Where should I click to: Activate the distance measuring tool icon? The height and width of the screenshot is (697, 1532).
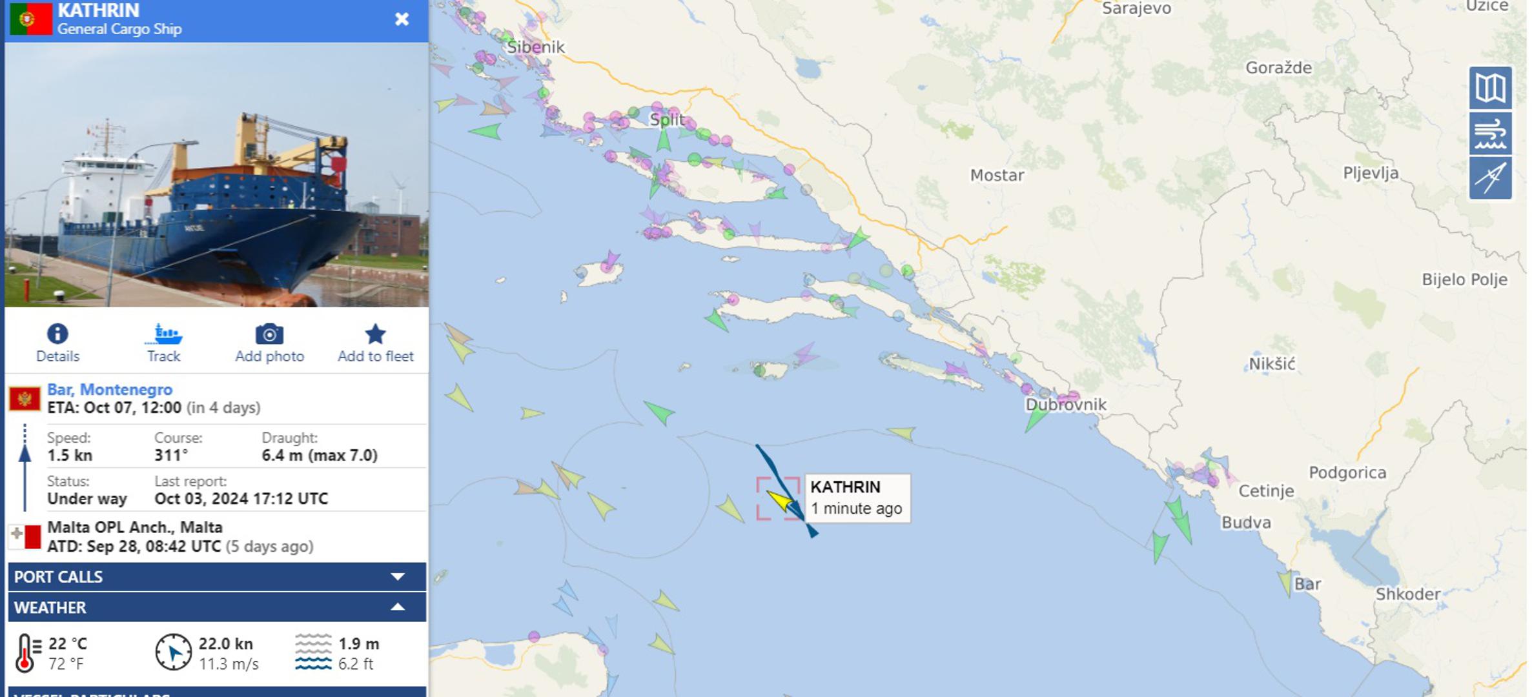coord(1490,178)
